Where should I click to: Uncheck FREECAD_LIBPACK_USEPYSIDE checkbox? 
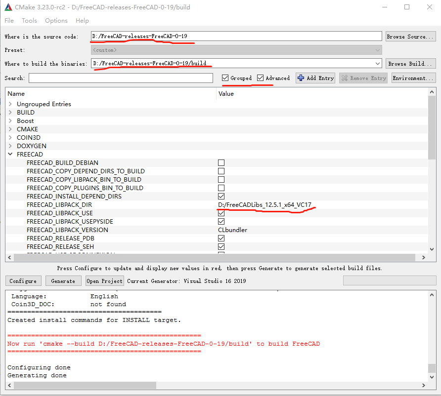(x=221, y=221)
